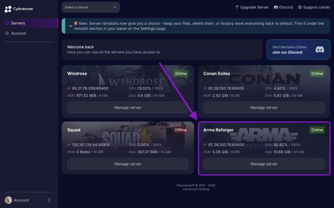
Task: Click the Account person icon in sidebar
Action: pyautogui.click(x=7, y=33)
